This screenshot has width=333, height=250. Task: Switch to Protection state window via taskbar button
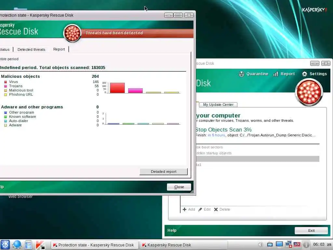[94, 245]
